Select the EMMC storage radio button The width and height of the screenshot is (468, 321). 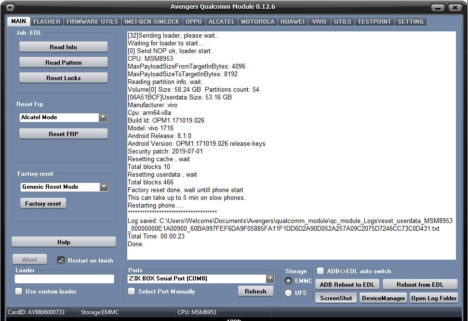click(288, 281)
